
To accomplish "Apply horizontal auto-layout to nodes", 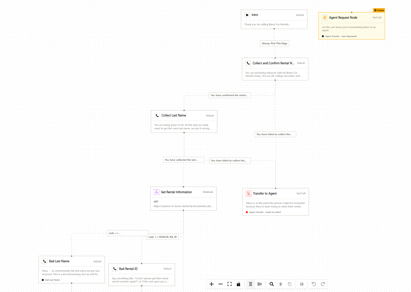I will [260, 284].
